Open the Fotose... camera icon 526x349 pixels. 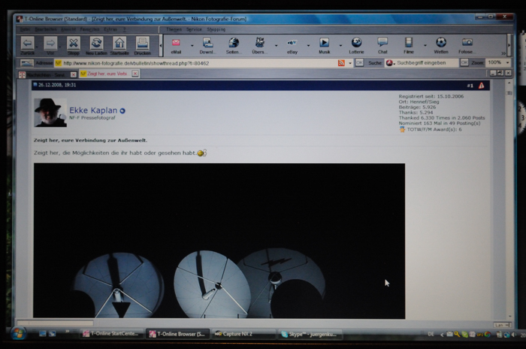467,42
